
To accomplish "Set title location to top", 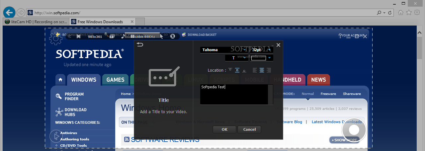I will 230,70.
